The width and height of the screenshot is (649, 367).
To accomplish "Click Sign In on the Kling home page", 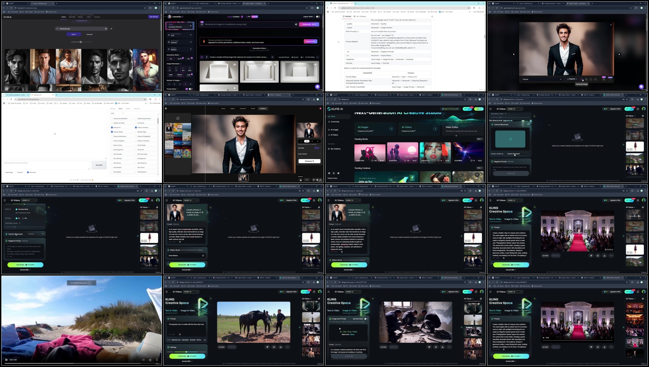I will point(479,109).
